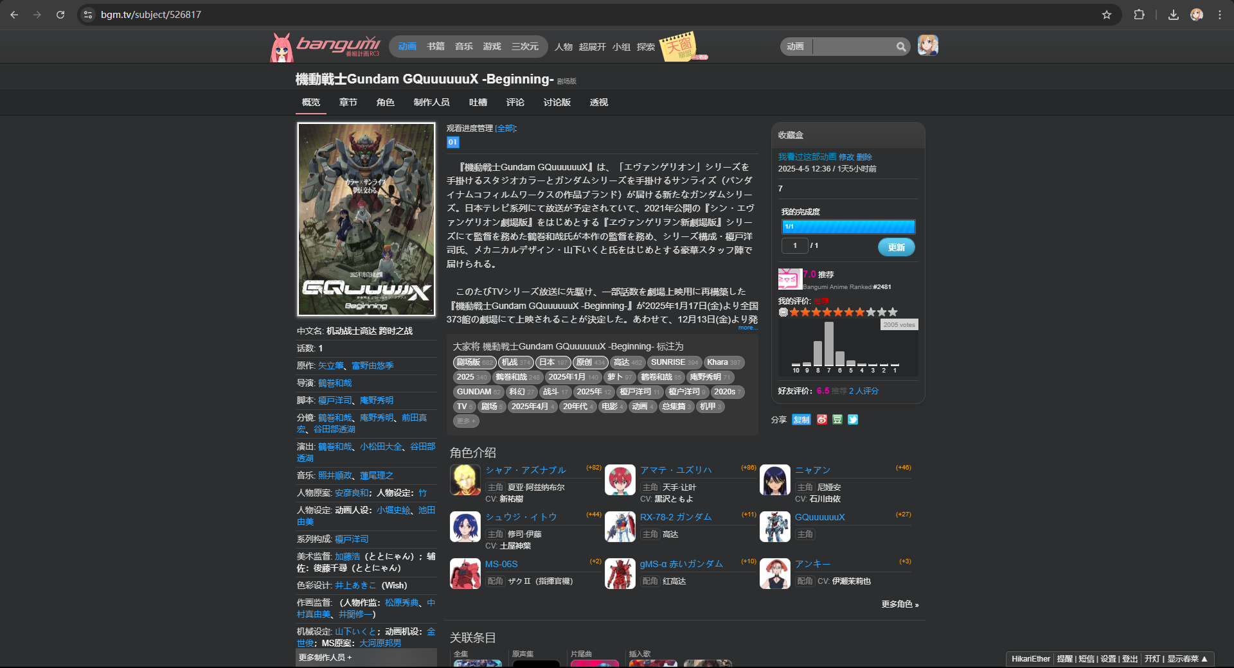Open アンキー character avatar

775,574
